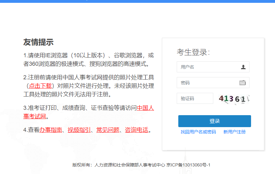
Task: Click the 考生登录 heading
Action: [x=193, y=52]
